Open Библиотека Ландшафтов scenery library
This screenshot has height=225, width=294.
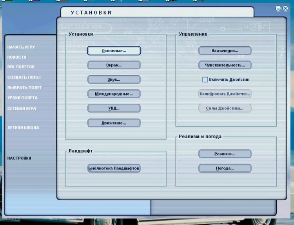114,169
